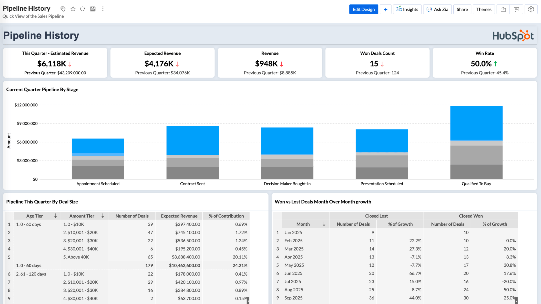Mark dashboard as favorite with star icon
Image resolution: width=541 pixels, height=304 pixels.
pos(73,9)
